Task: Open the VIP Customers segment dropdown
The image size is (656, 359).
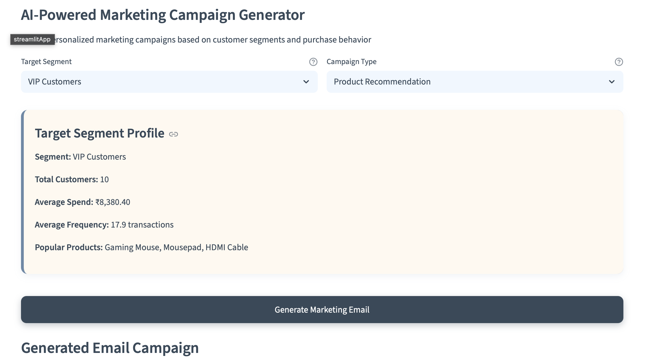Action: [166, 82]
